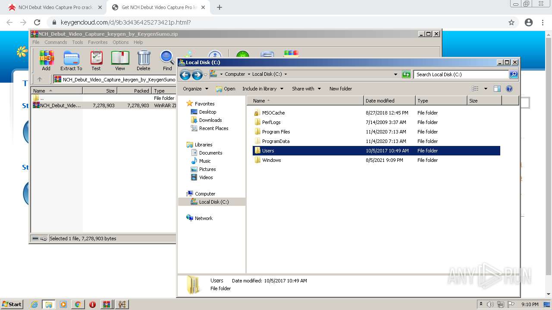Run the Test archive tool in WinRAR
This screenshot has width=552, height=310.
point(96,60)
